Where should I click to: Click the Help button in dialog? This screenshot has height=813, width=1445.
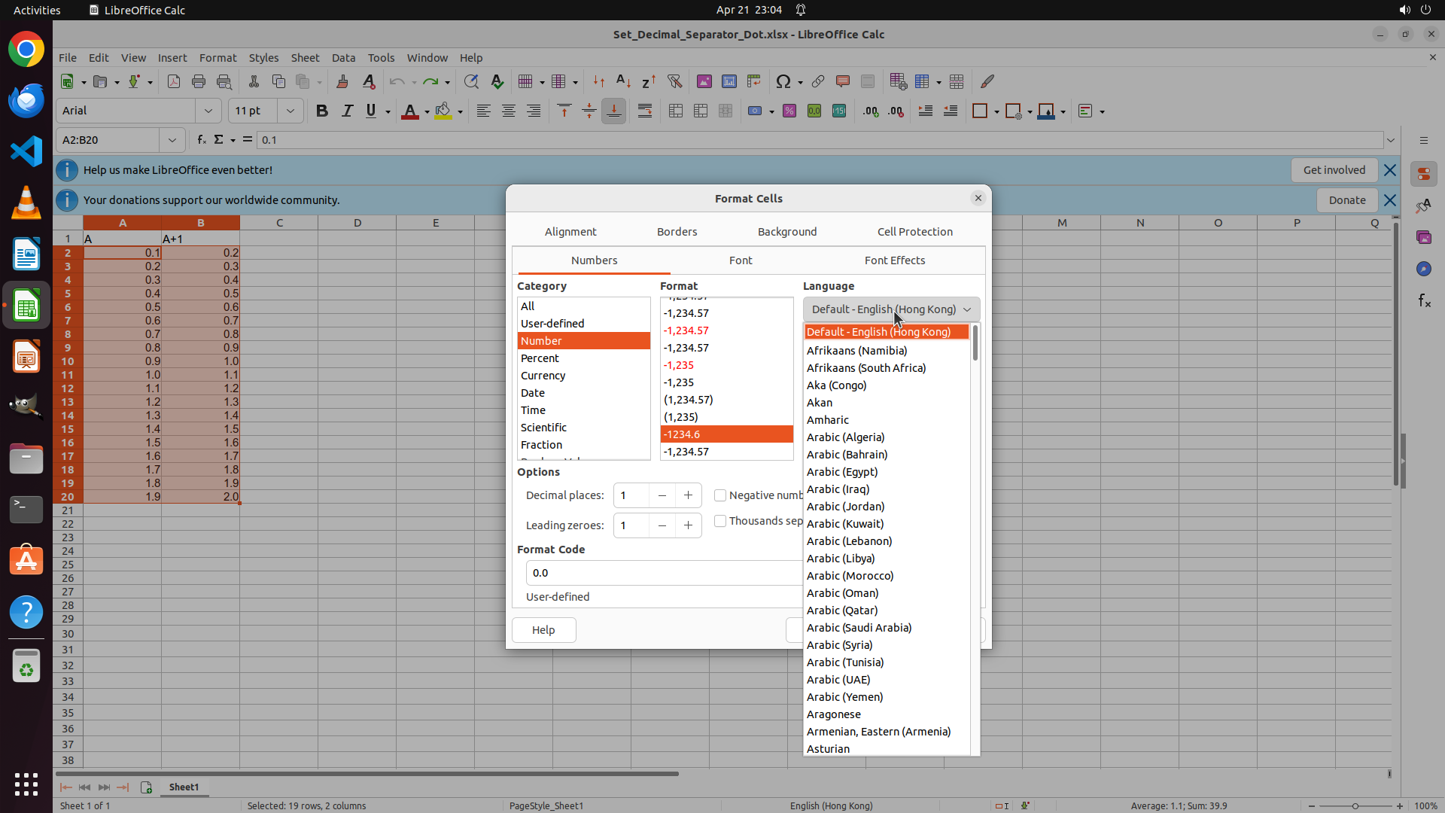[543, 630]
